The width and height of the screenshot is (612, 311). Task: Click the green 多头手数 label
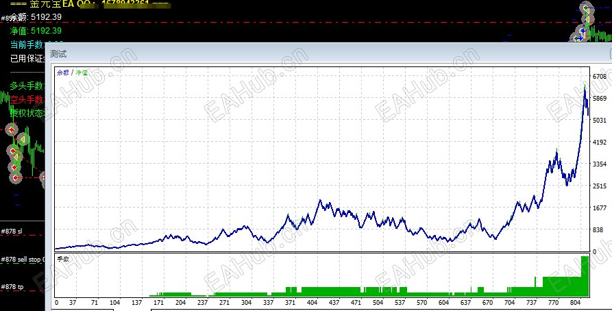pos(27,86)
